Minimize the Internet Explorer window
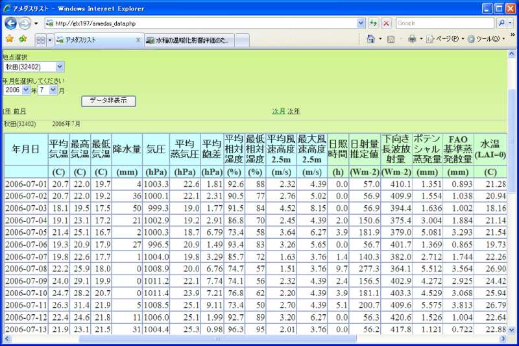Viewport: 519px width, 346px height. 487,8
